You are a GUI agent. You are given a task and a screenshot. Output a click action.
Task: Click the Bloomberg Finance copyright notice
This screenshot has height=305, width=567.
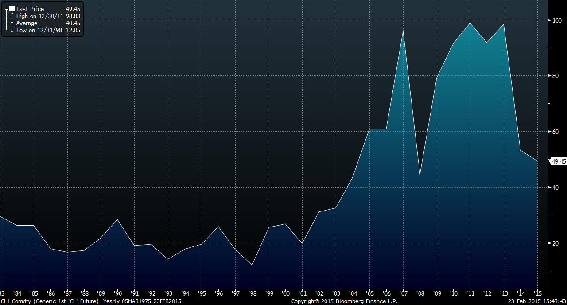point(344,301)
